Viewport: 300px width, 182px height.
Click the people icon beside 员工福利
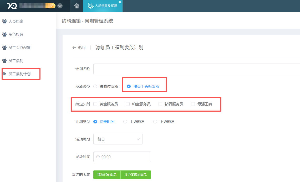click(4, 61)
